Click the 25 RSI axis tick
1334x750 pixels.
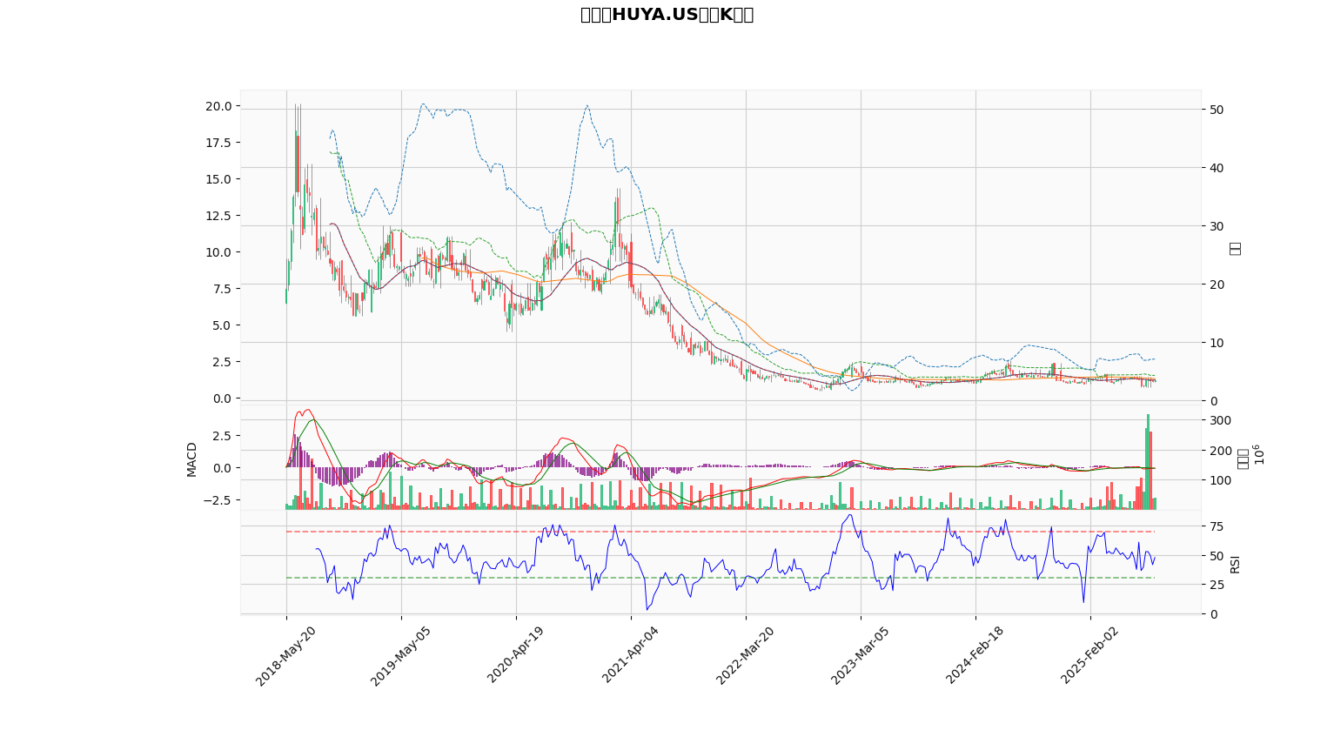point(1217,585)
